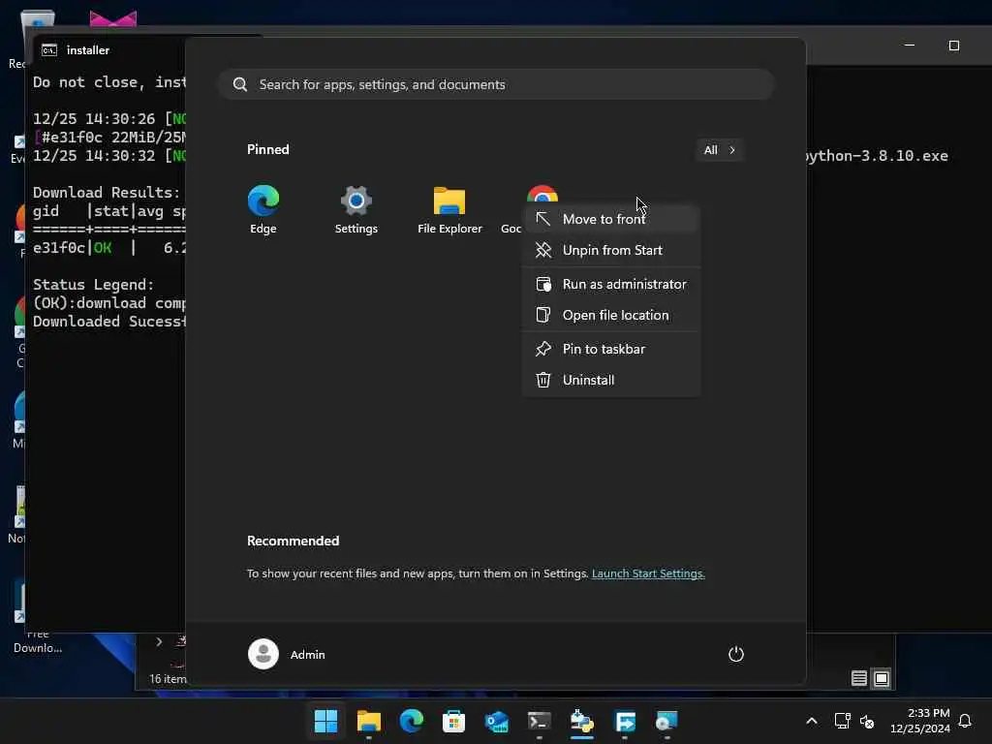Click the muted volume tray icon

point(867,721)
